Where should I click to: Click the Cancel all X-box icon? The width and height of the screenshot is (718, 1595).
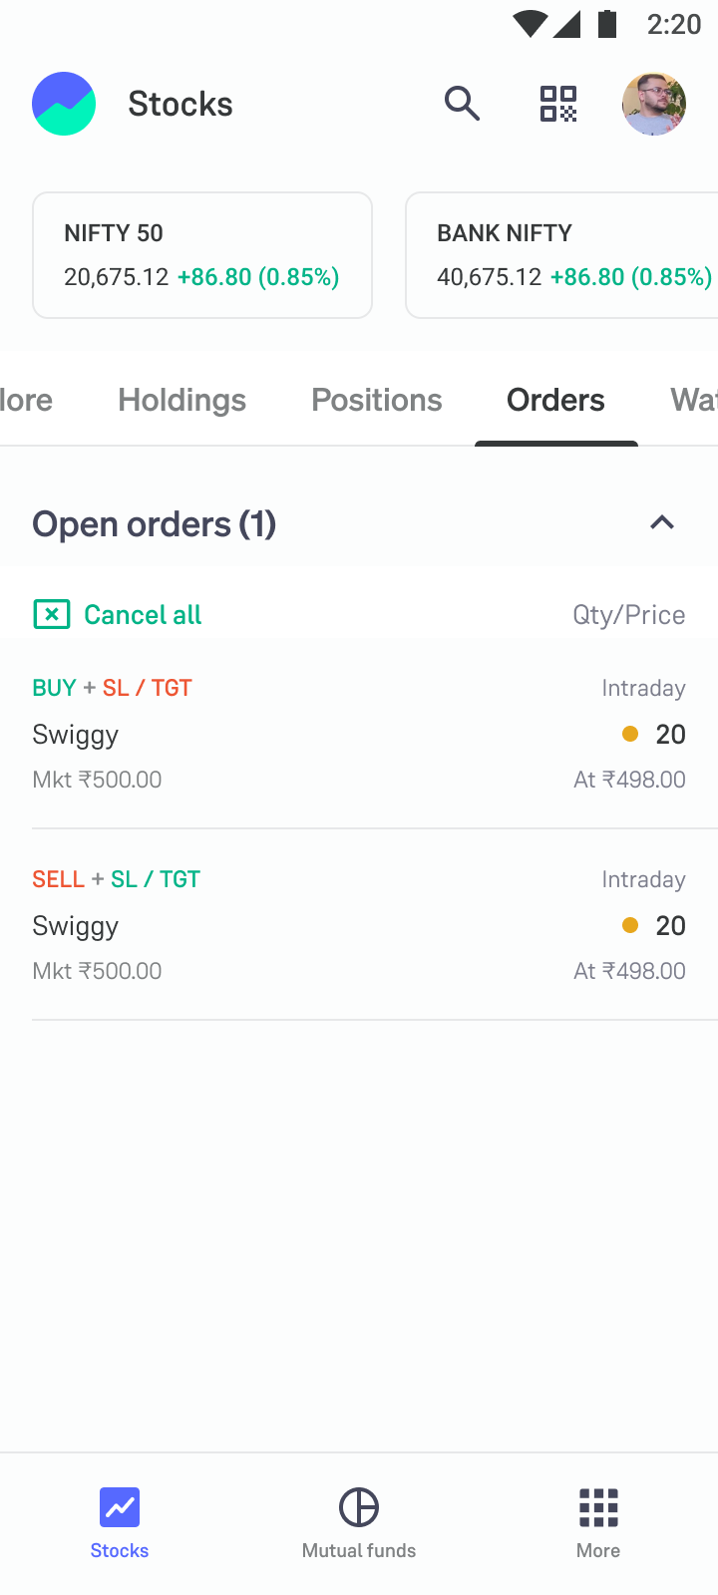point(52,614)
